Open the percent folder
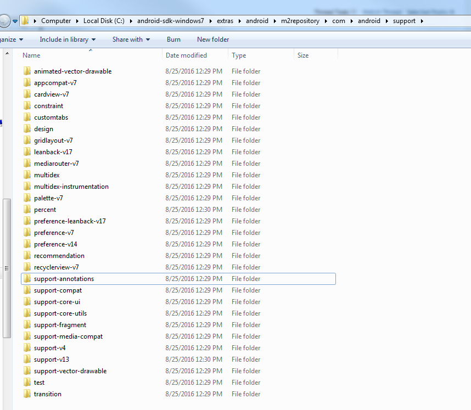The height and width of the screenshot is (410, 471). 45,209
